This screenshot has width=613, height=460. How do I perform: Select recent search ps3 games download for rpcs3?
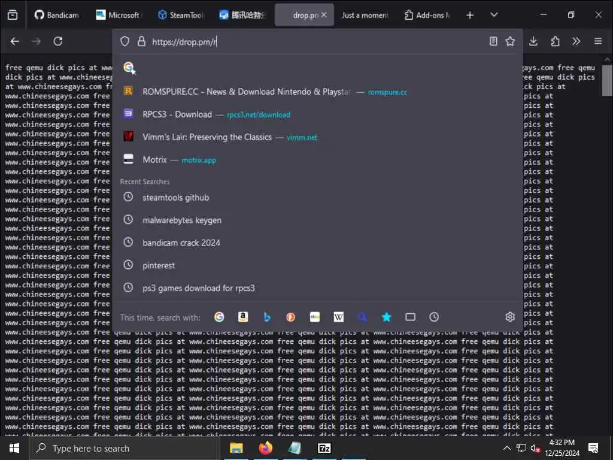317,288
